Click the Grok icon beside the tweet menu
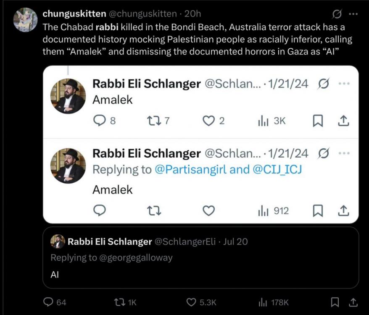The height and width of the screenshot is (315, 369). pyautogui.click(x=337, y=14)
